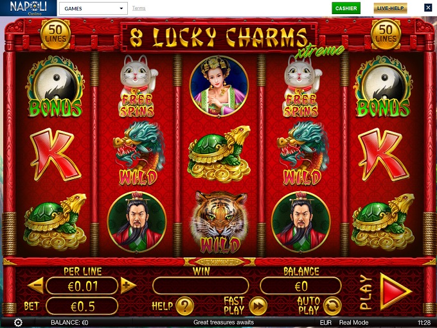437x328 pixels.
Task: Click the Dragon Wild symbol on fourth reel
Action: (x=303, y=153)
